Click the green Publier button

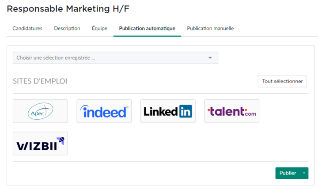point(288,173)
